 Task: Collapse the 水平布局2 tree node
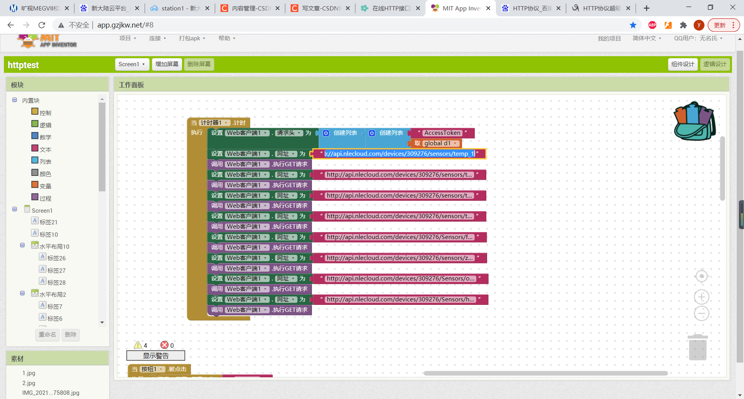[x=22, y=293]
